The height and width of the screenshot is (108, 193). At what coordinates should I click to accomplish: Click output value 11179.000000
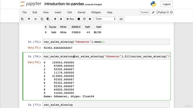click(x=64, y=73)
